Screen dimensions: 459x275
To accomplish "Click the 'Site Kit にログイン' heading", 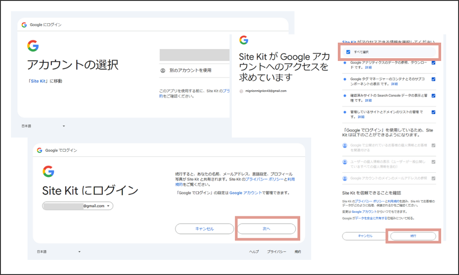I will [x=90, y=191].
